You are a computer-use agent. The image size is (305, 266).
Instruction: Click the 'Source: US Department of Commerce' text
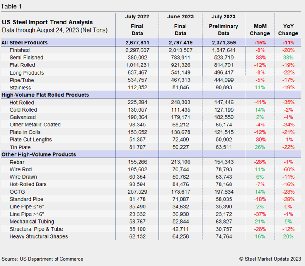click(x=42, y=259)
